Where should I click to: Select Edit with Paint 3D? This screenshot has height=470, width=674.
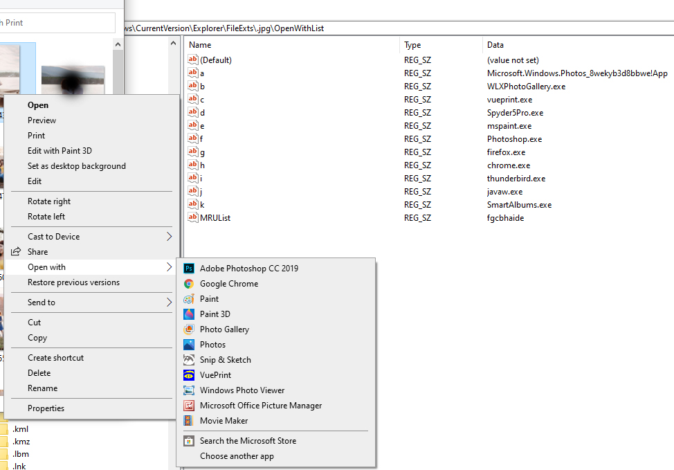[x=60, y=151]
